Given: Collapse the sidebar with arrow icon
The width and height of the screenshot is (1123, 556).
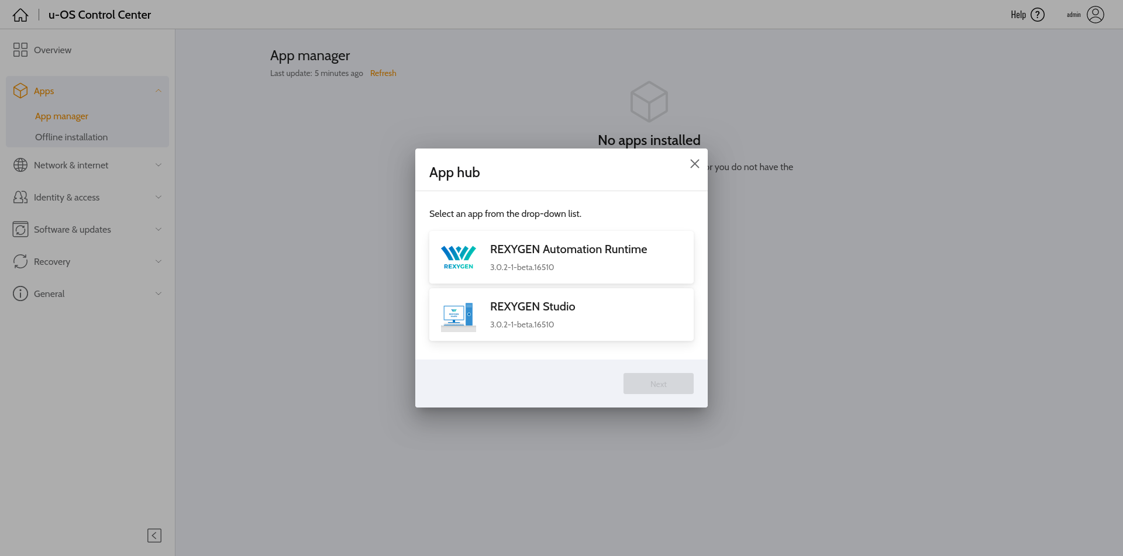Looking at the screenshot, I should click(x=154, y=536).
